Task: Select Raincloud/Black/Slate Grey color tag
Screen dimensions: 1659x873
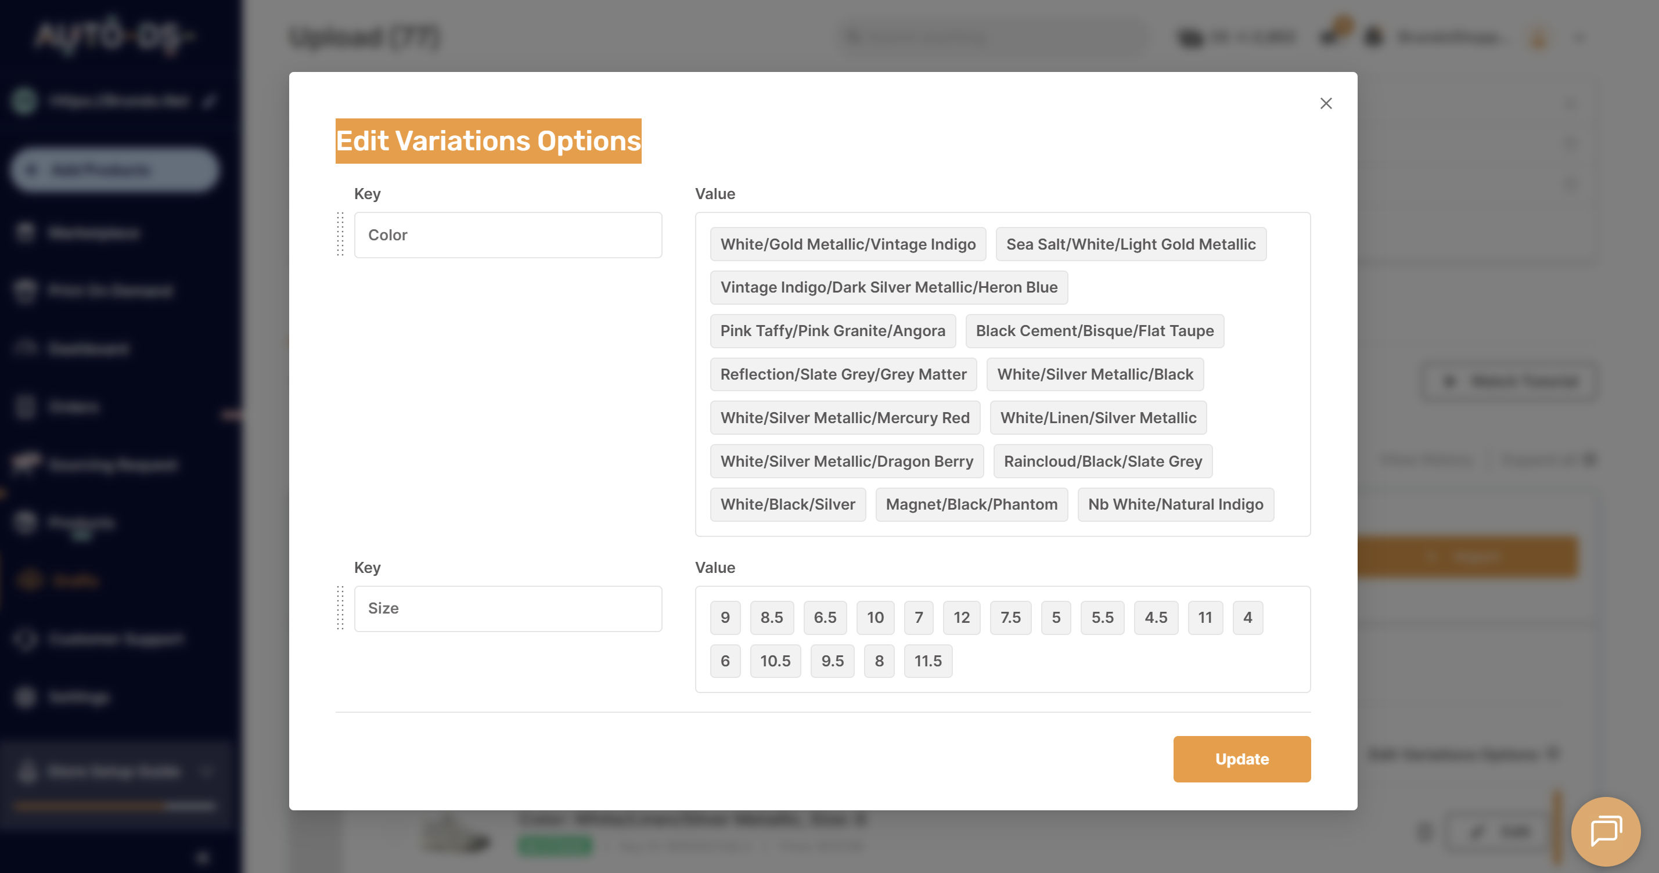Action: point(1102,461)
